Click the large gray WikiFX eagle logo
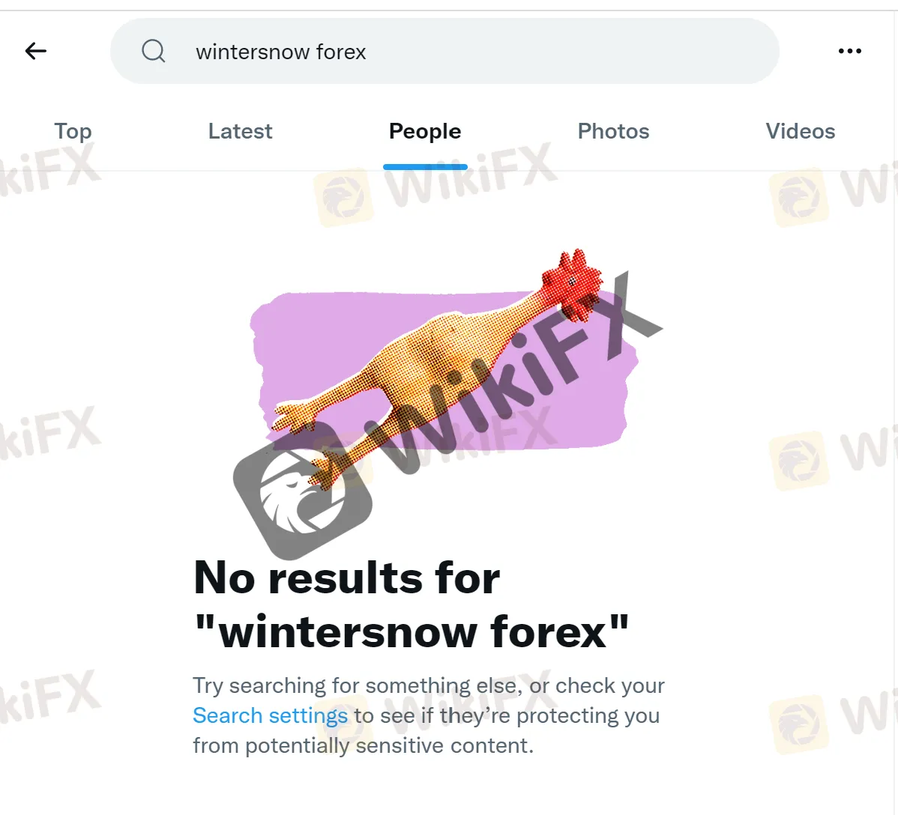Image resolution: width=898 pixels, height=815 pixels. pos(303,491)
